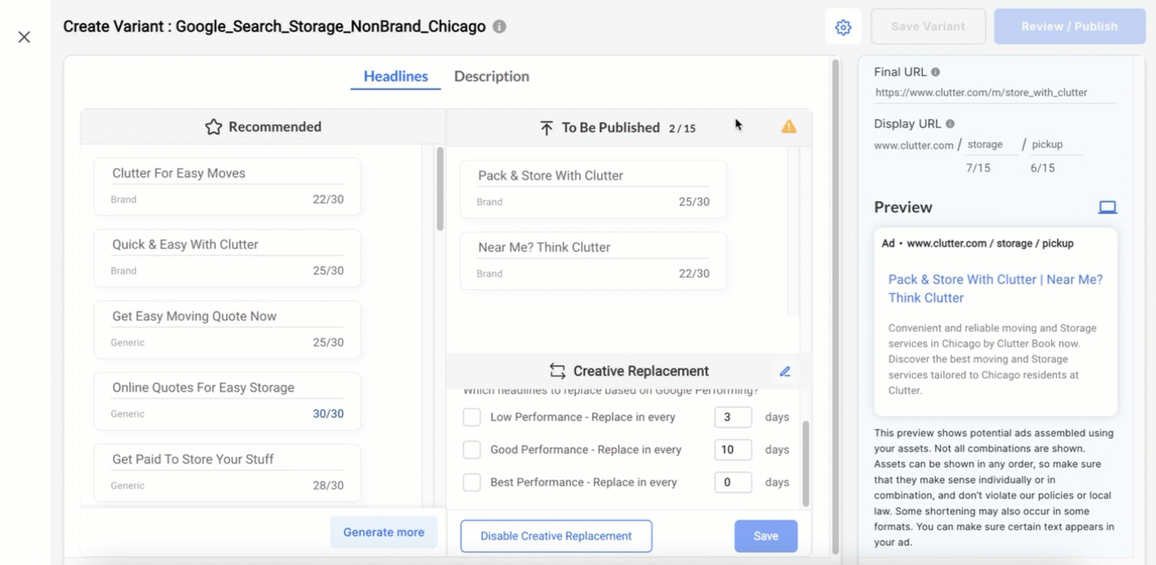Click the '30/30' character count

pos(328,414)
